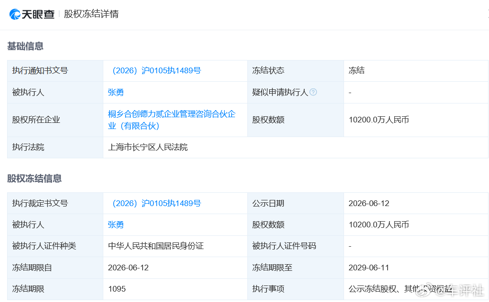Select the 股权冻结详情 page title
Screen dimensions: 489x302
91,14
